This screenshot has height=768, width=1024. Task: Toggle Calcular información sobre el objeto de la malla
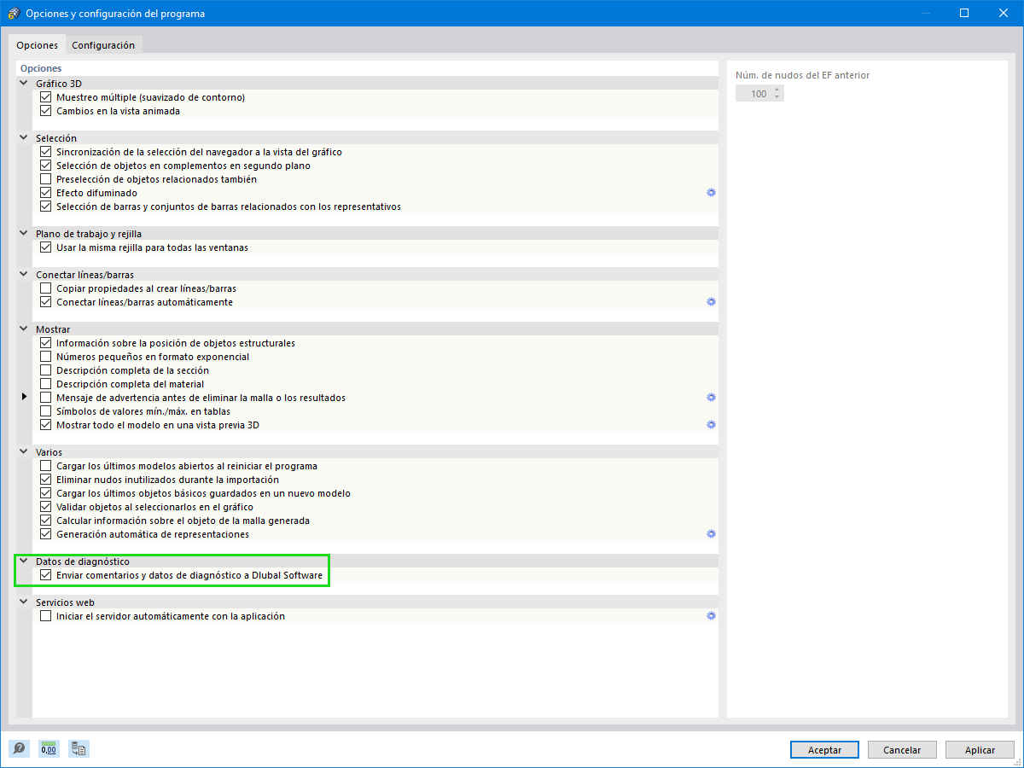[46, 521]
